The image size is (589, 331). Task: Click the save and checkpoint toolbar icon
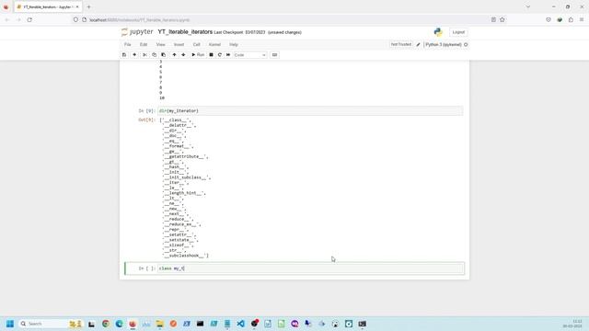pos(124,55)
